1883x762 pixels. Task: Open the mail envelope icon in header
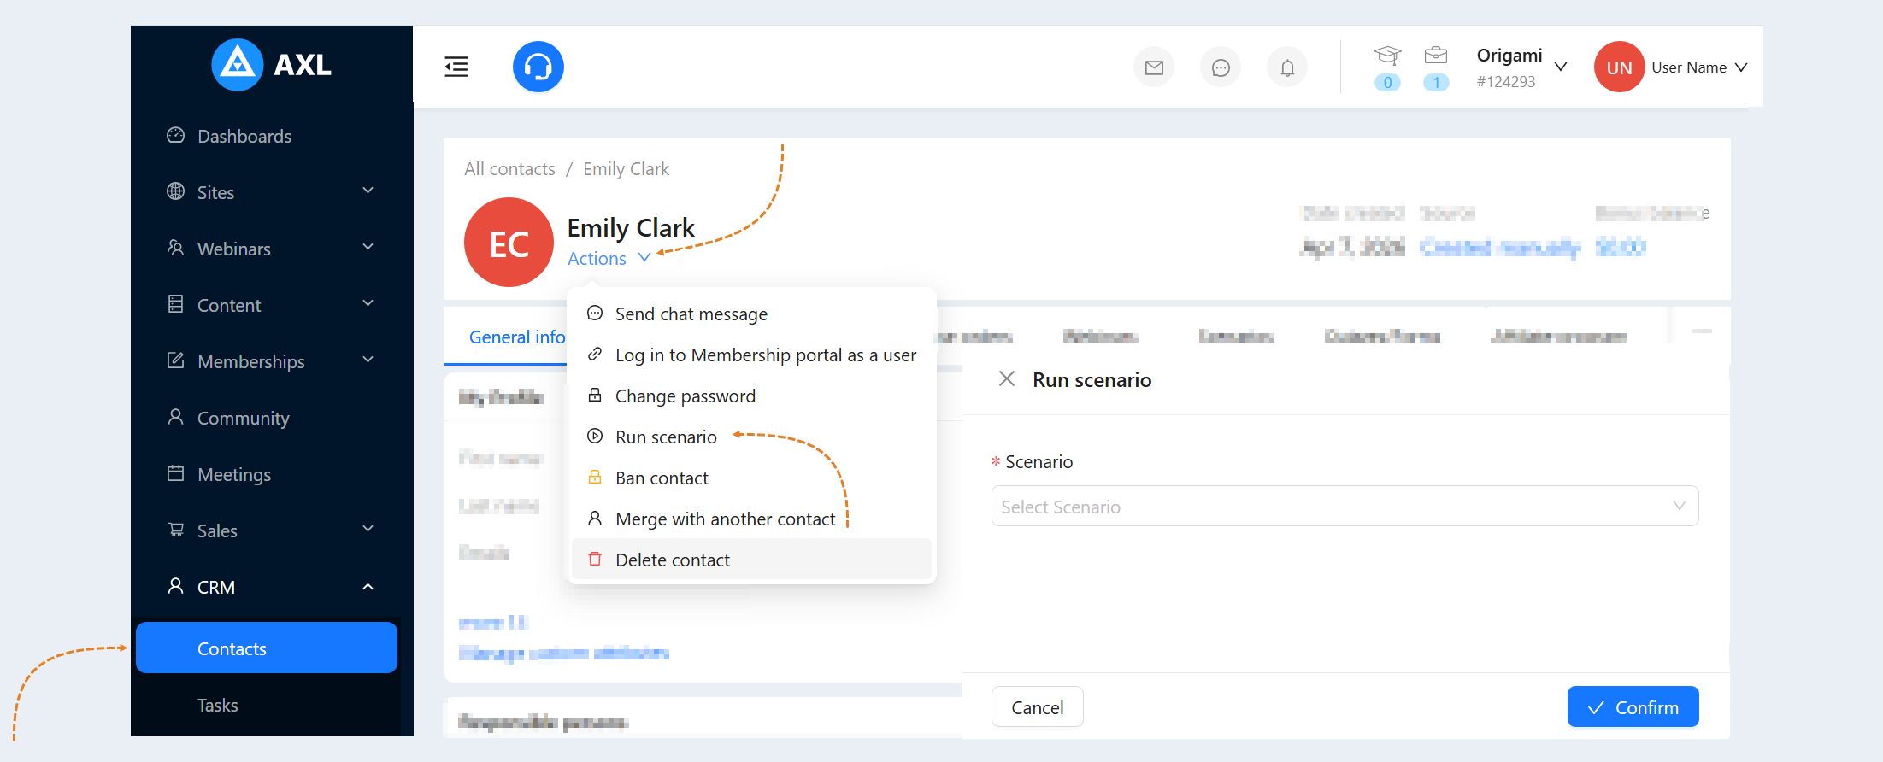(1154, 67)
